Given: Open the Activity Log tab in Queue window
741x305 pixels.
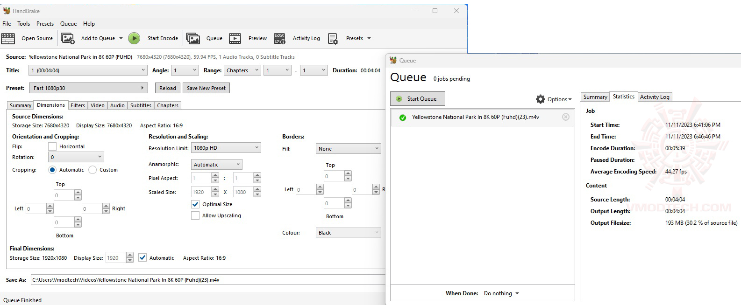Looking at the screenshot, I should [x=655, y=97].
